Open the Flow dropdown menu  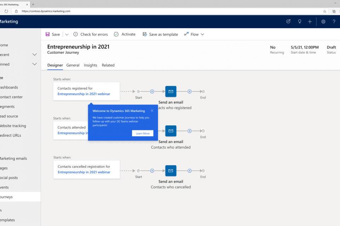(194, 34)
